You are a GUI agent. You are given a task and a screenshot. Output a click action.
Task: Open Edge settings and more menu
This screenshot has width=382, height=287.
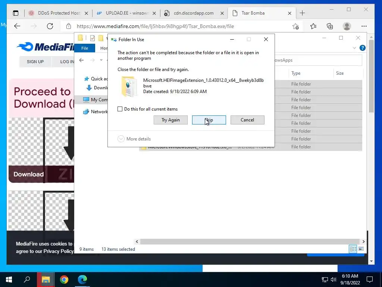coord(364,26)
